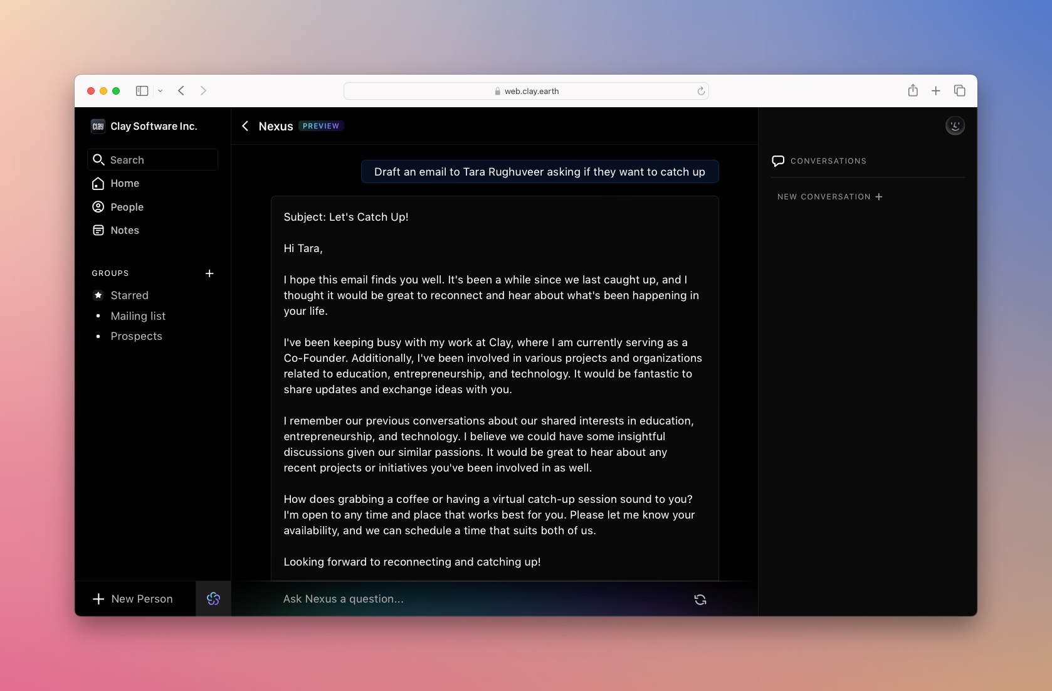Go back from the Nexus page
This screenshot has width=1052, height=691.
pos(245,126)
